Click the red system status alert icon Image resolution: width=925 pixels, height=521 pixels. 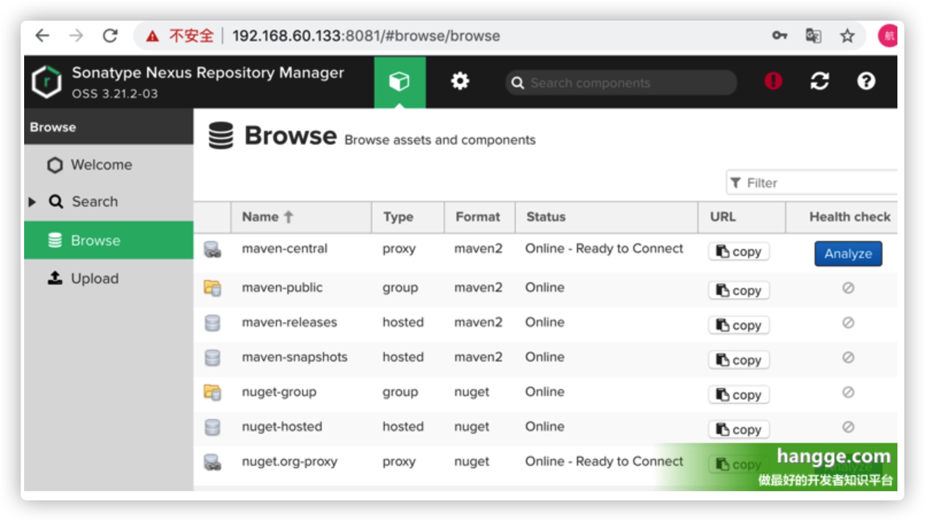[773, 81]
